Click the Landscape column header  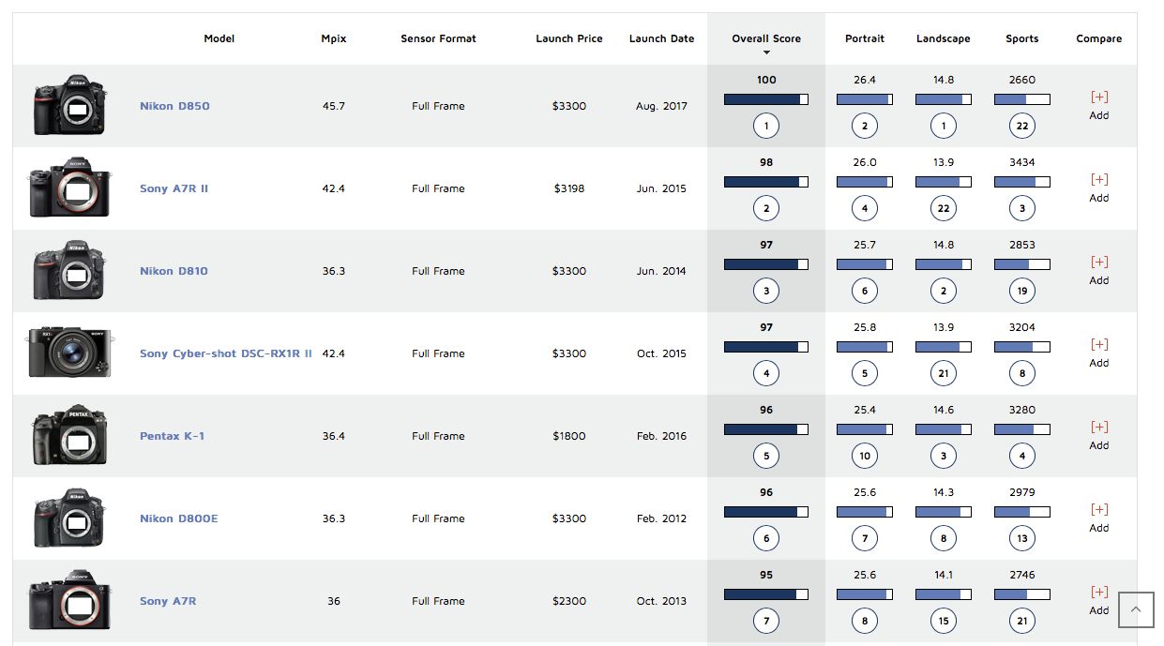coord(944,38)
